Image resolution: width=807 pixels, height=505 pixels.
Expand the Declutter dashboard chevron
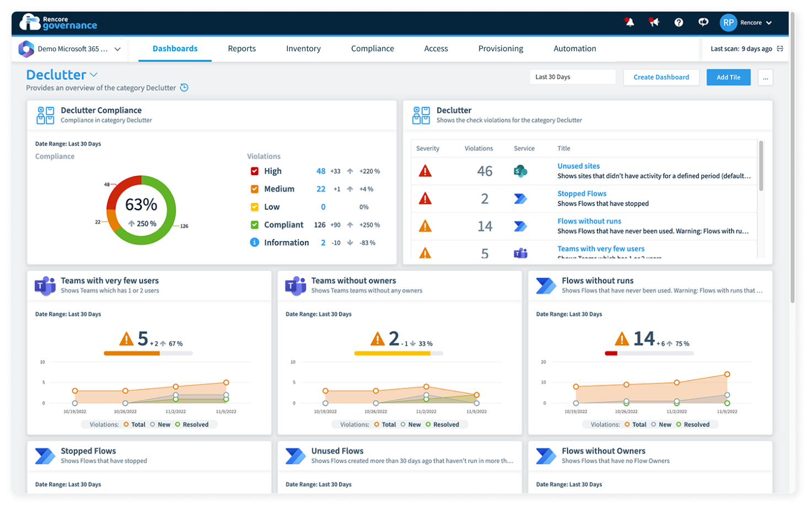pyautogui.click(x=94, y=74)
